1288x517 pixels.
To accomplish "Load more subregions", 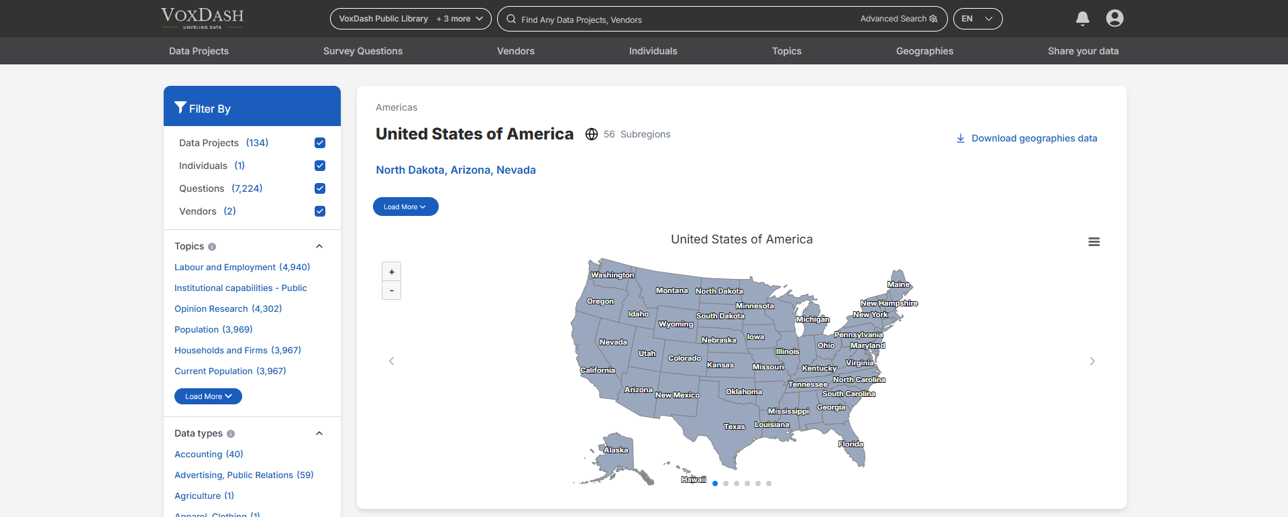I will point(406,207).
